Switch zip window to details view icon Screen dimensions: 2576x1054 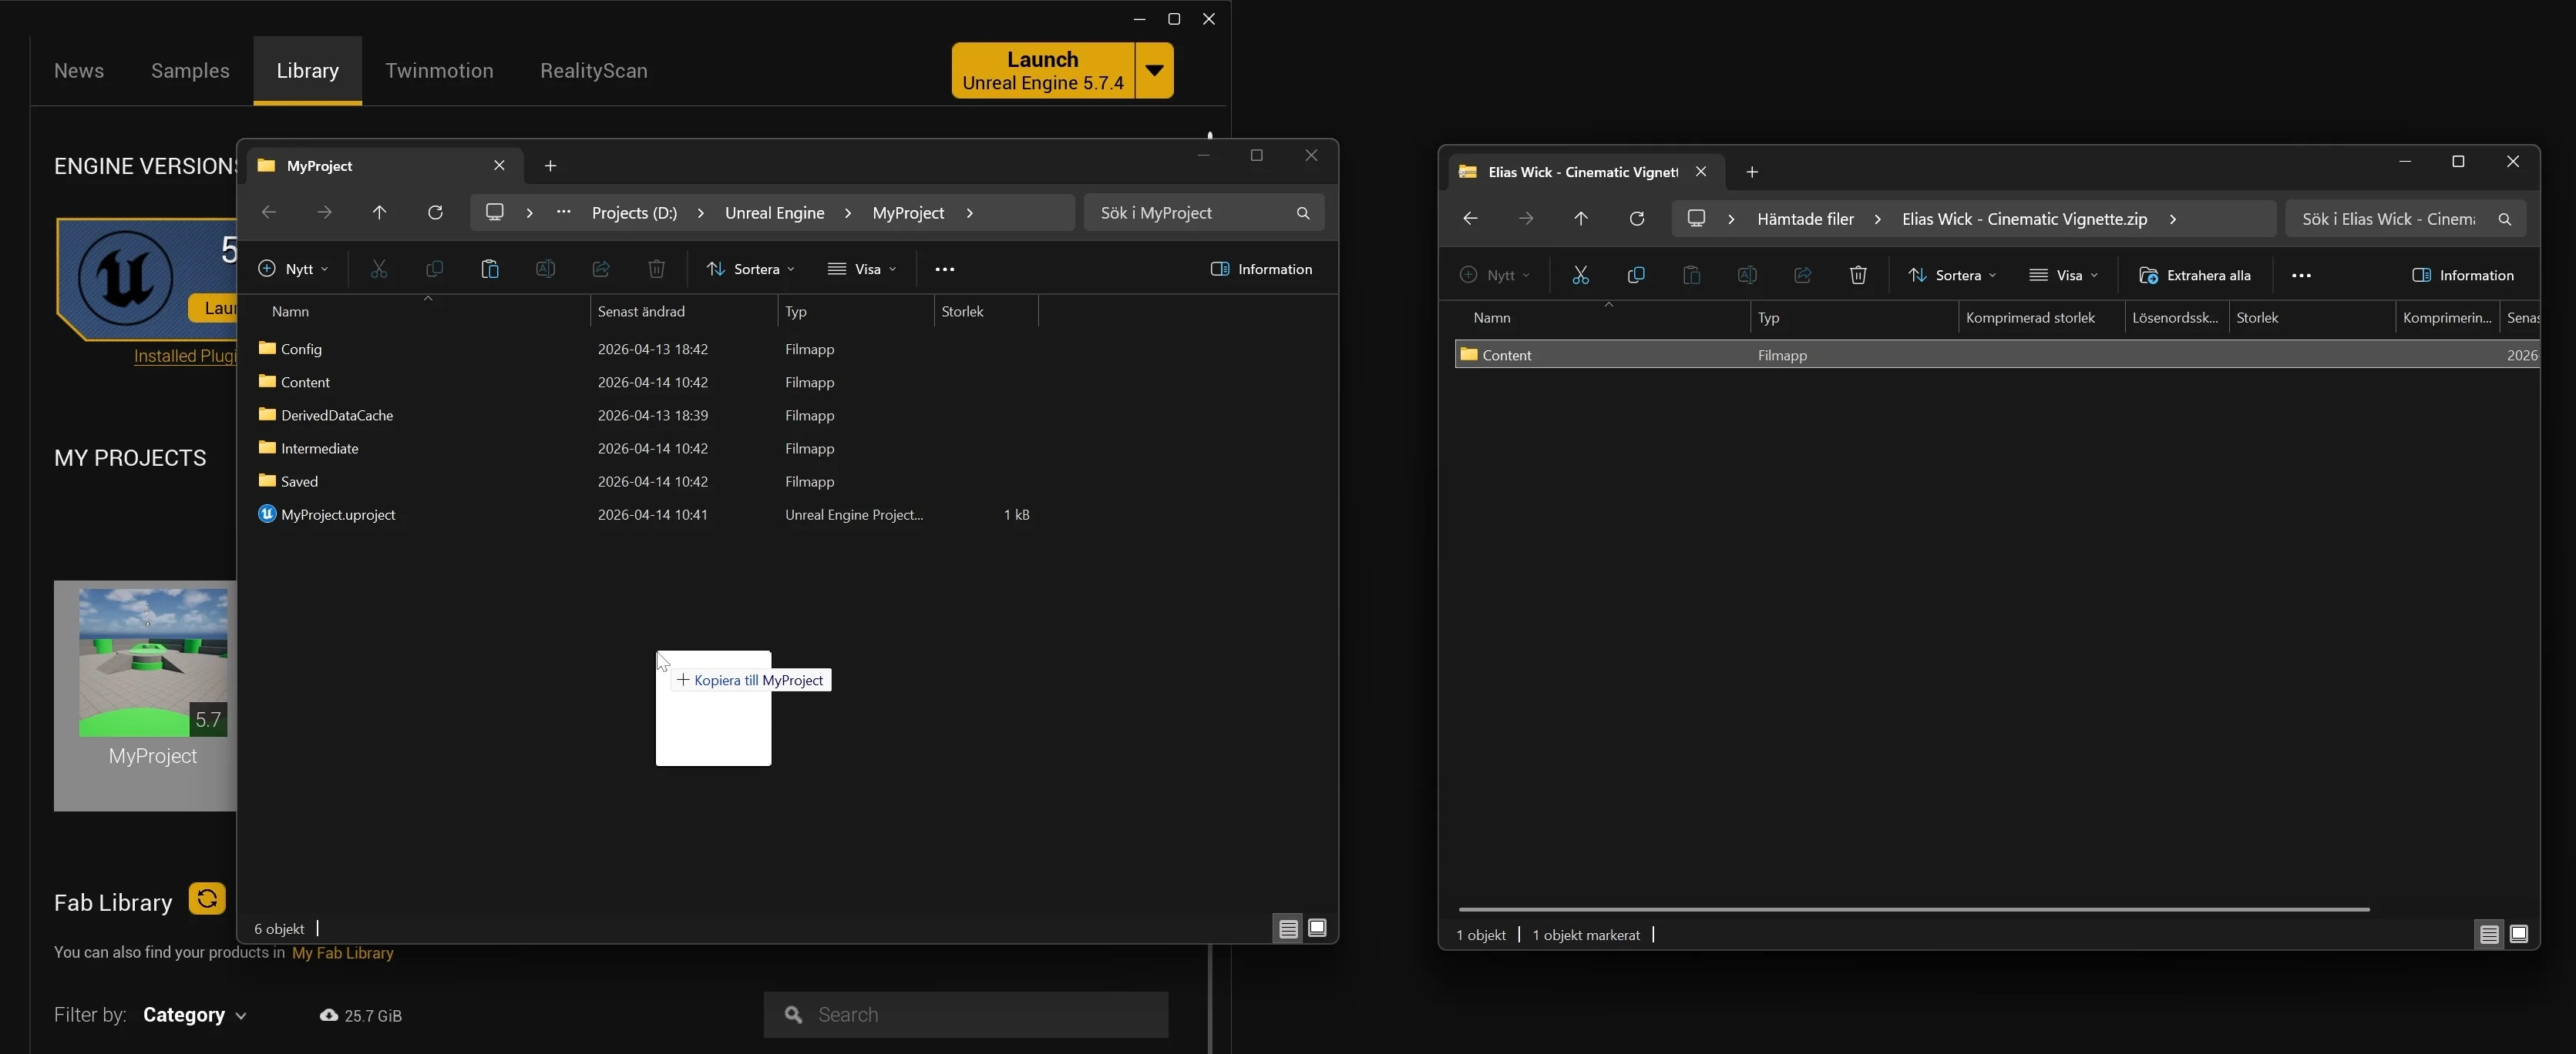coord(2489,935)
